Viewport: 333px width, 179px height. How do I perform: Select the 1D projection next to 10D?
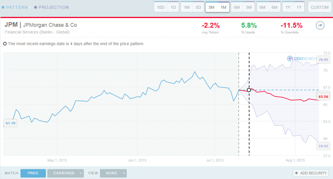coord(173,7)
